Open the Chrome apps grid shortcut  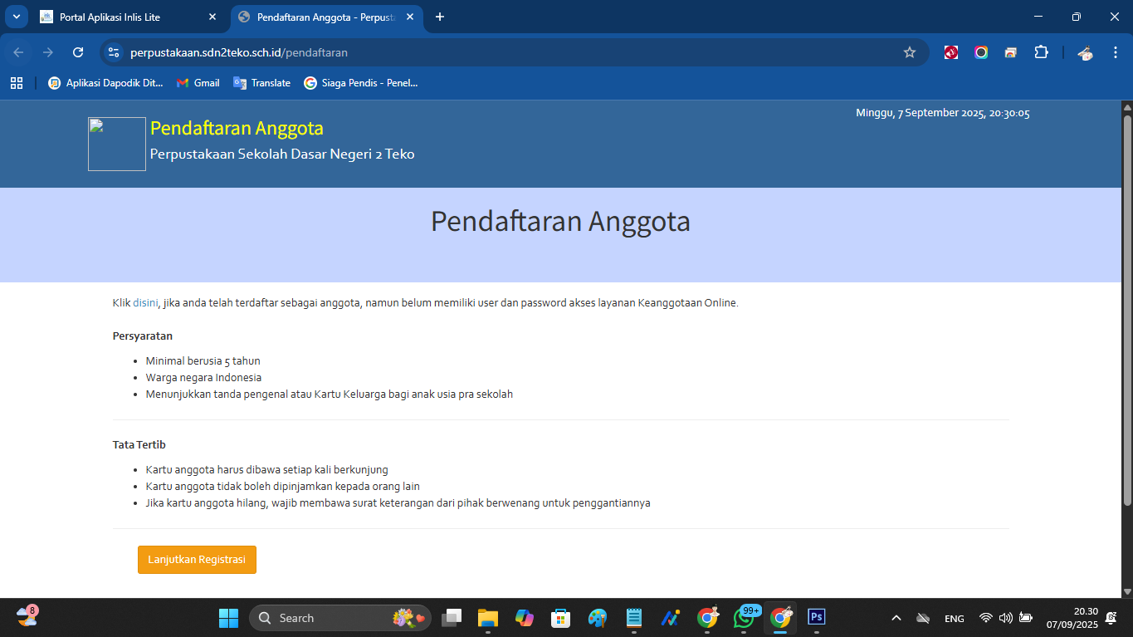17,83
